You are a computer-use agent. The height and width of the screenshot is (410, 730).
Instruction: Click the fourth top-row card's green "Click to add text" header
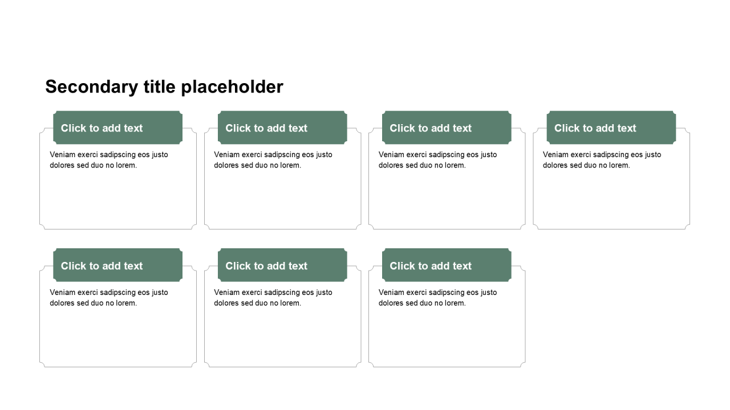click(x=611, y=128)
